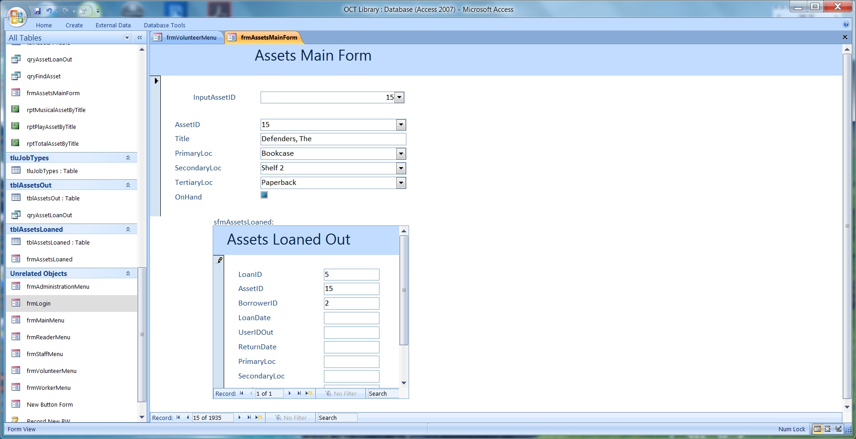The height and width of the screenshot is (439, 856).
Task: Click the main form Search box
Action: [x=337, y=418]
